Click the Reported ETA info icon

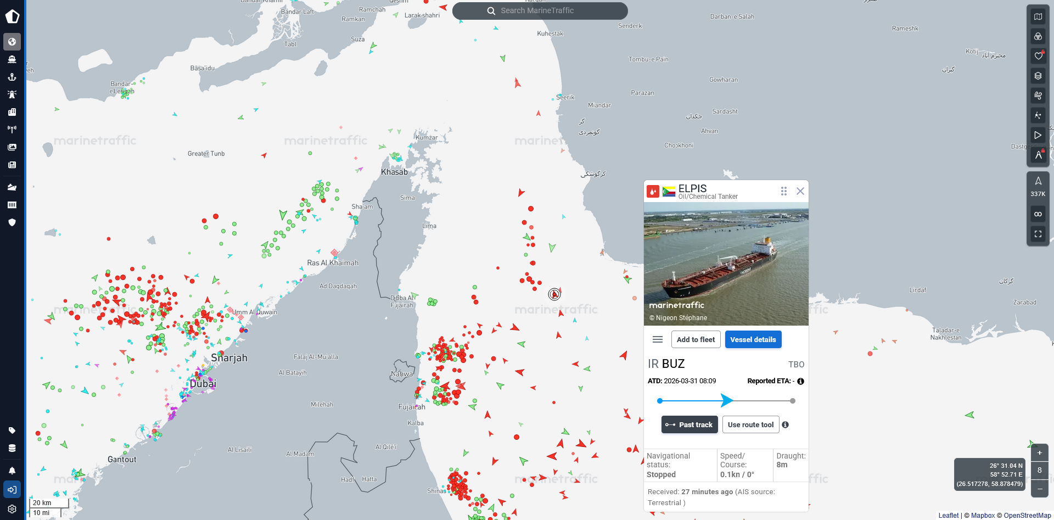[x=800, y=381]
